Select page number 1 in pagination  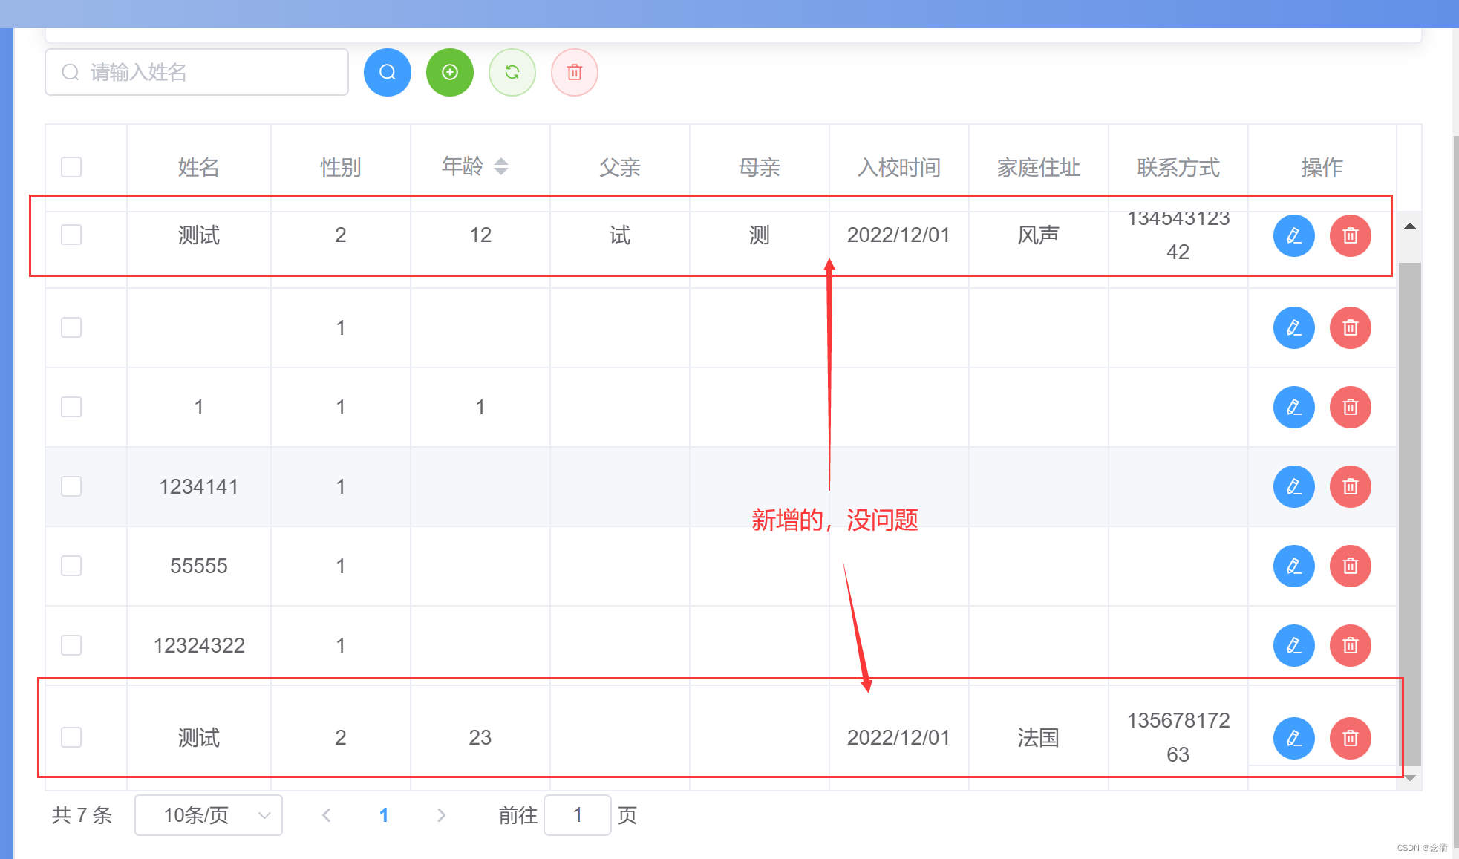[384, 815]
